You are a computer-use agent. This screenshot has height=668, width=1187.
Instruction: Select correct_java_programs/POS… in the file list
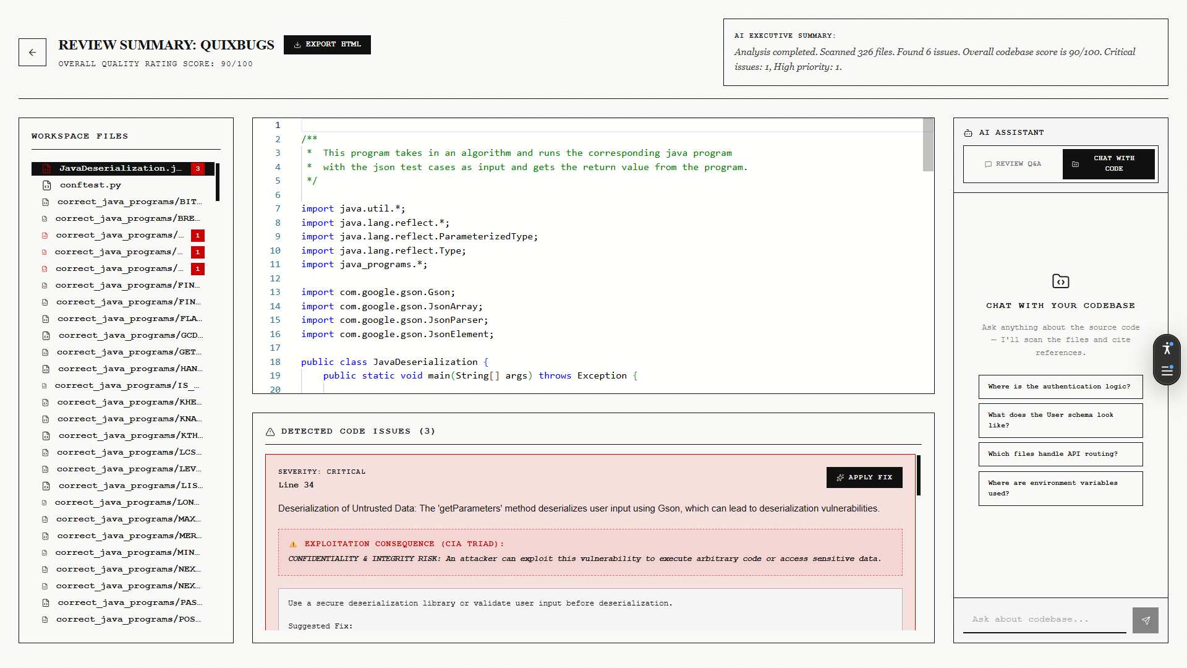[x=123, y=619]
